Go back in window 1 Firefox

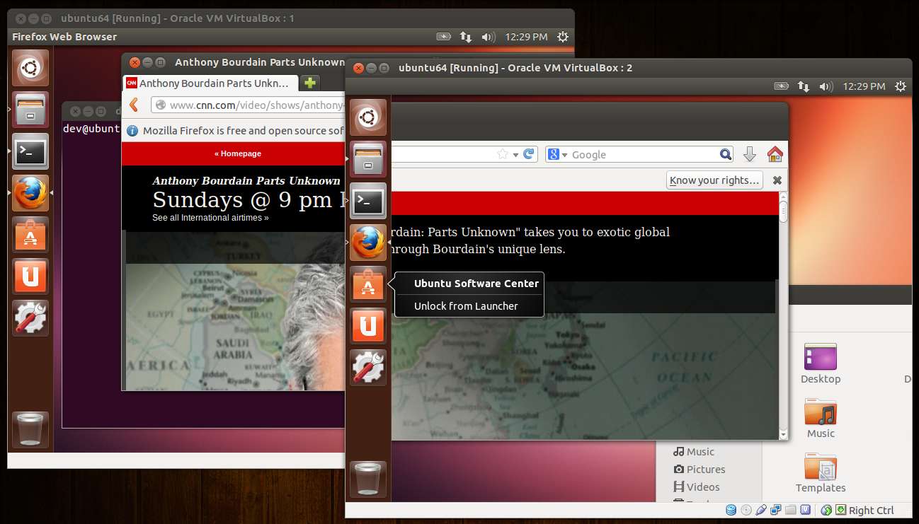tap(134, 105)
